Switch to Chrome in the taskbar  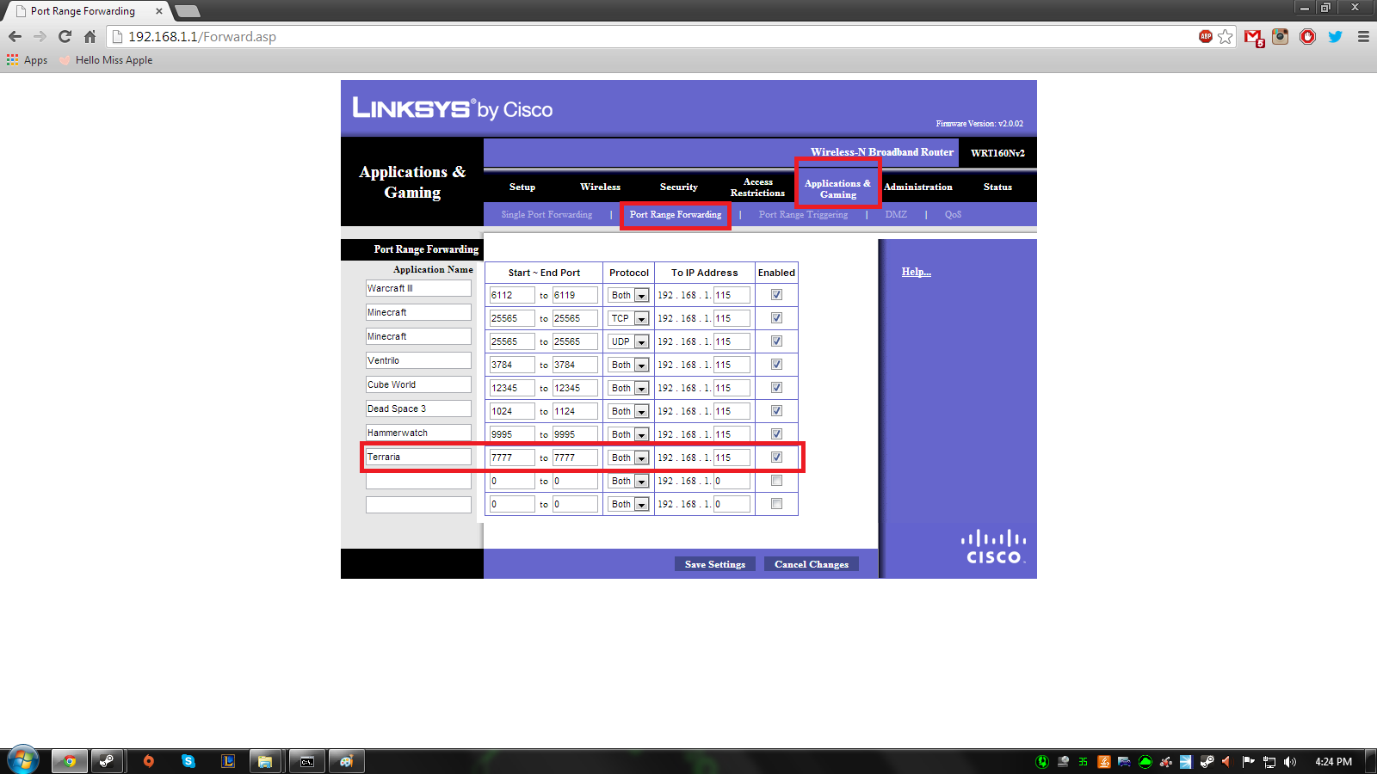click(x=69, y=761)
